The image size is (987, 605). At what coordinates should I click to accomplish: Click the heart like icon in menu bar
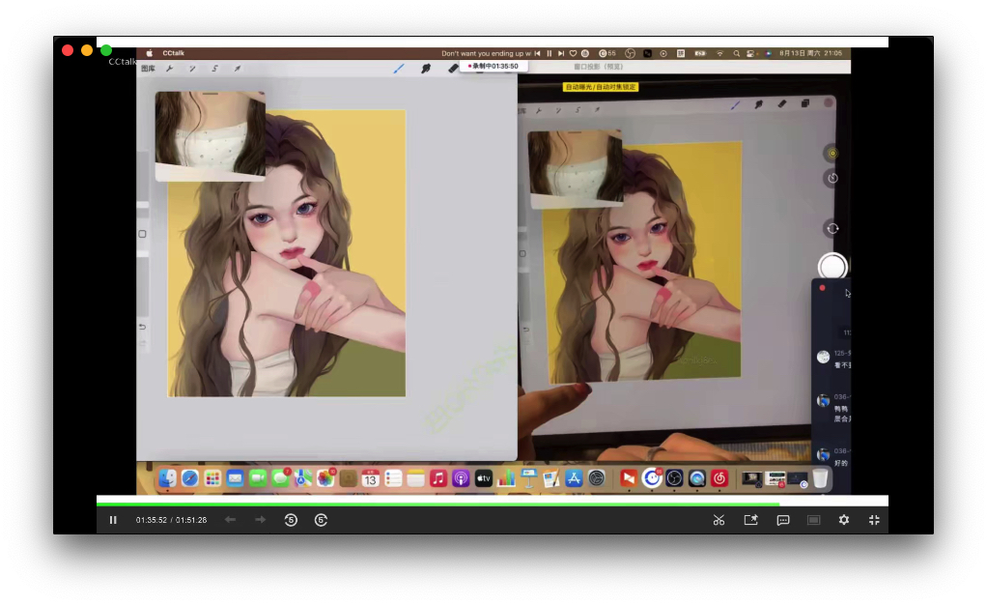tap(573, 53)
